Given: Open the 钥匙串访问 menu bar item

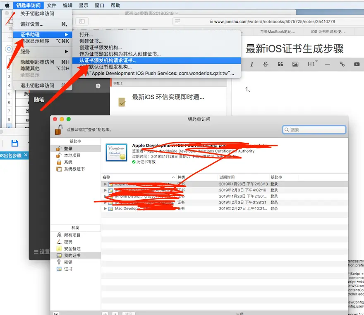Looking at the screenshot, I should [28, 5].
